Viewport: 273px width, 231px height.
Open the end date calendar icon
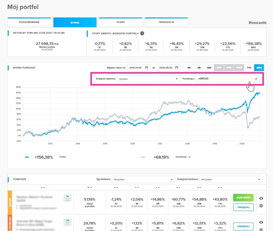(176, 68)
